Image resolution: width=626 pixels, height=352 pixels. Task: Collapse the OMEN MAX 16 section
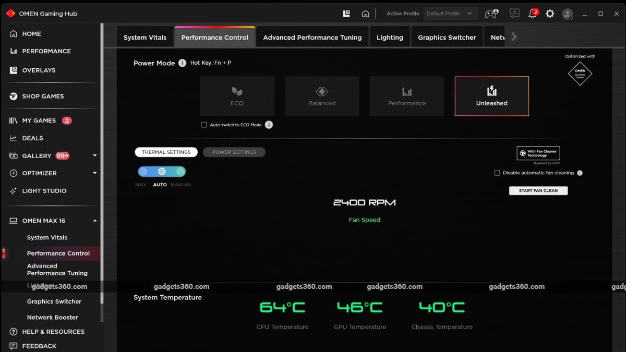pos(94,221)
